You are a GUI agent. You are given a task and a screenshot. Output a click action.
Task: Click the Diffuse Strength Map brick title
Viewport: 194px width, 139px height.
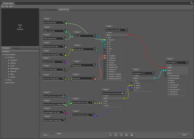49,39
